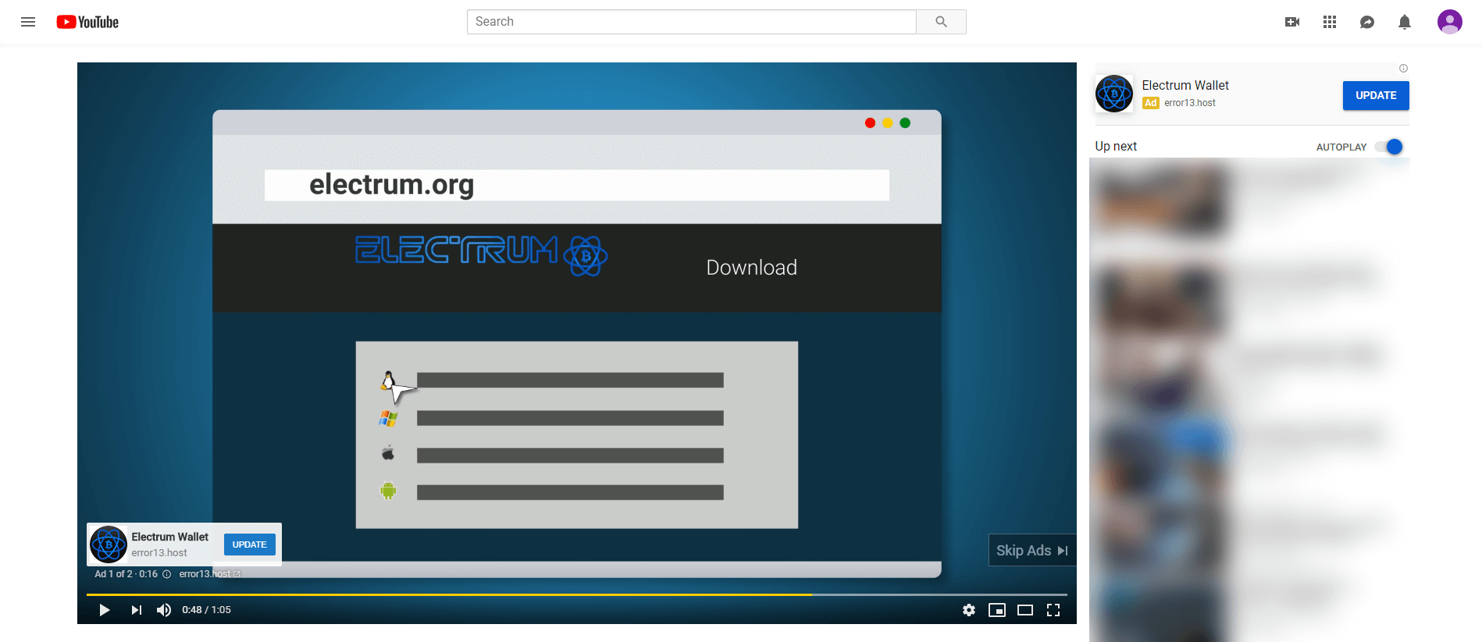Open the YouTube apps grid

click(1330, 22)
